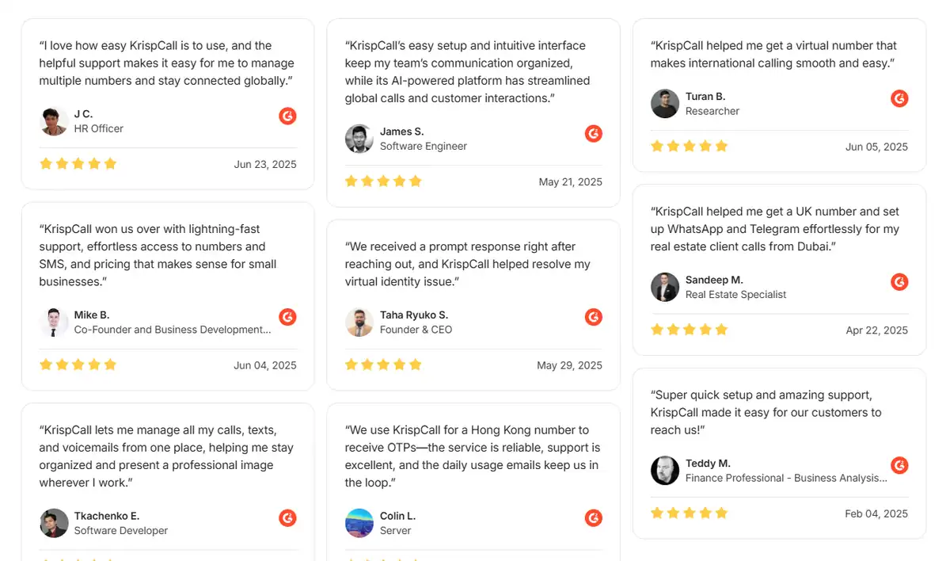Click J C.'s profile photo
Screen dimensions: 950x561
(54, 121)
